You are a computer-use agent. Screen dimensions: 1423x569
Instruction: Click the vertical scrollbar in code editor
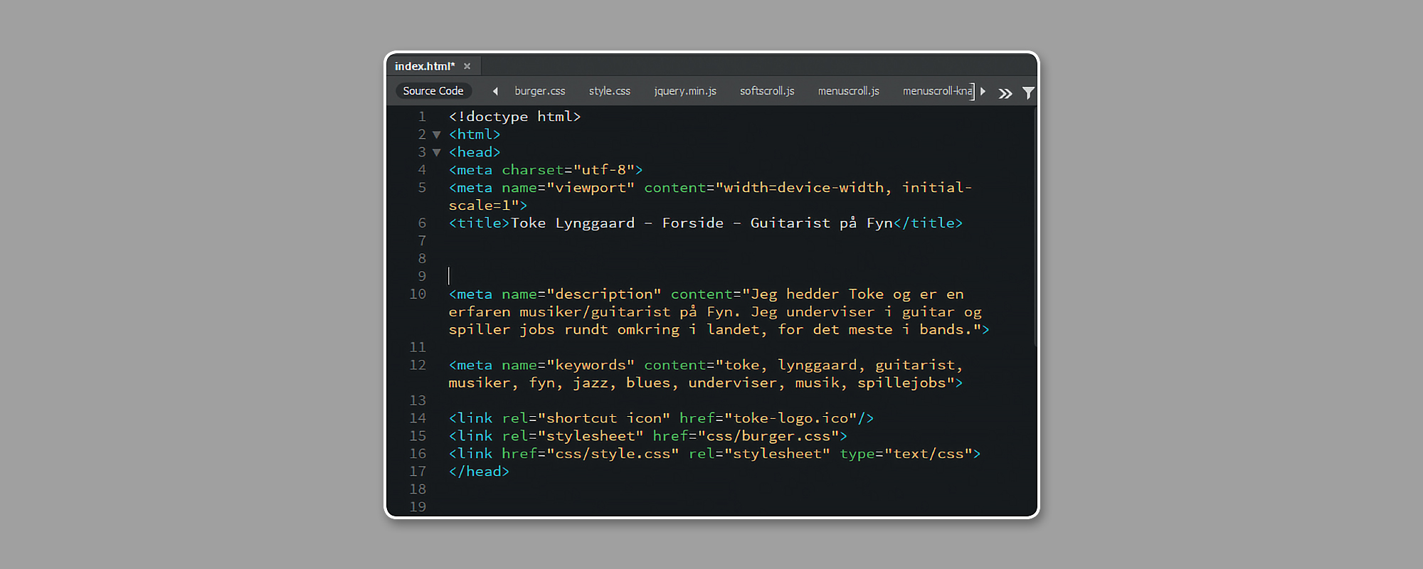(1035, 228)
